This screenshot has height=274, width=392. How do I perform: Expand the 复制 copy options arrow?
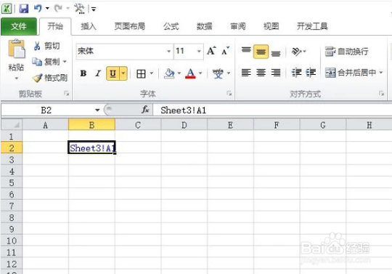[65, 62]
